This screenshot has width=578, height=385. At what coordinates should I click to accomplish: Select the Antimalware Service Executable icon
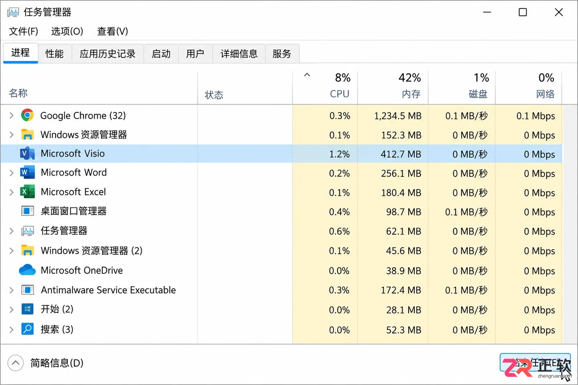(27, 290)
